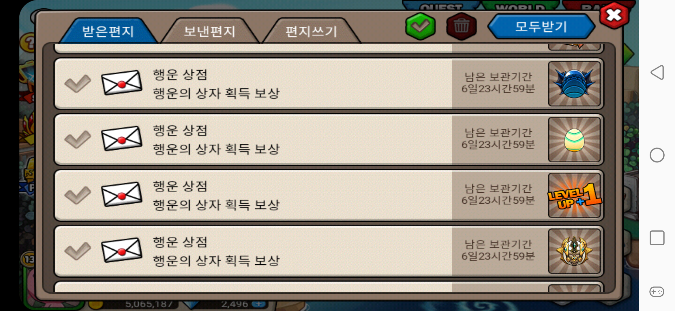Close the mailbox with the red X
This screenshot has height=311, width=675.
pyautogui.click(x=614, y=15)
